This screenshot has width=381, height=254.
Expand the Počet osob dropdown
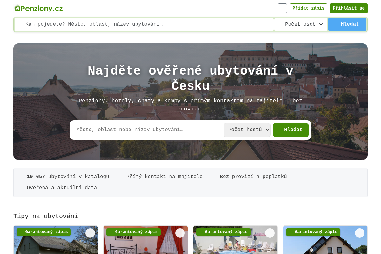pos(301,24)
